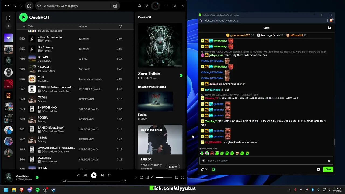Image resolution: width=345 pixels, height=194 pixels.
Task: Open the lyrics microphone icon
Action: [136, 178]
